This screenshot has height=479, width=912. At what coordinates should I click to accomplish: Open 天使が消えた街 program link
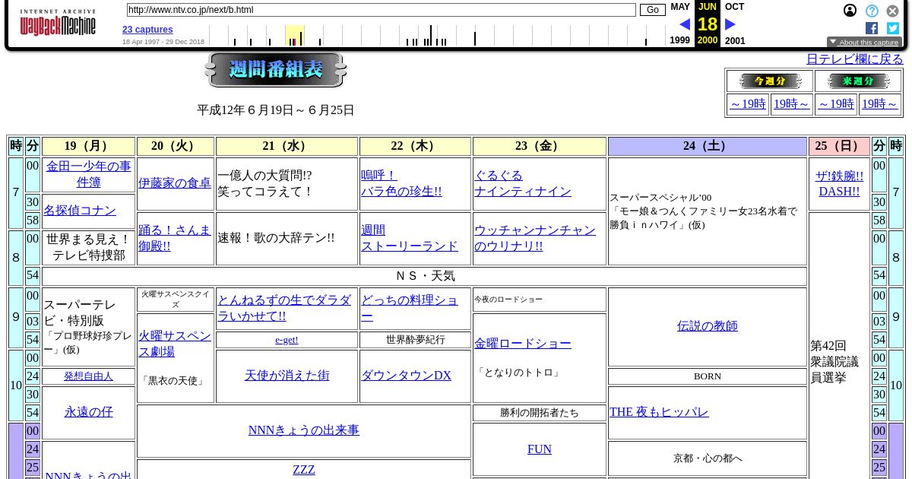(287, 376)
